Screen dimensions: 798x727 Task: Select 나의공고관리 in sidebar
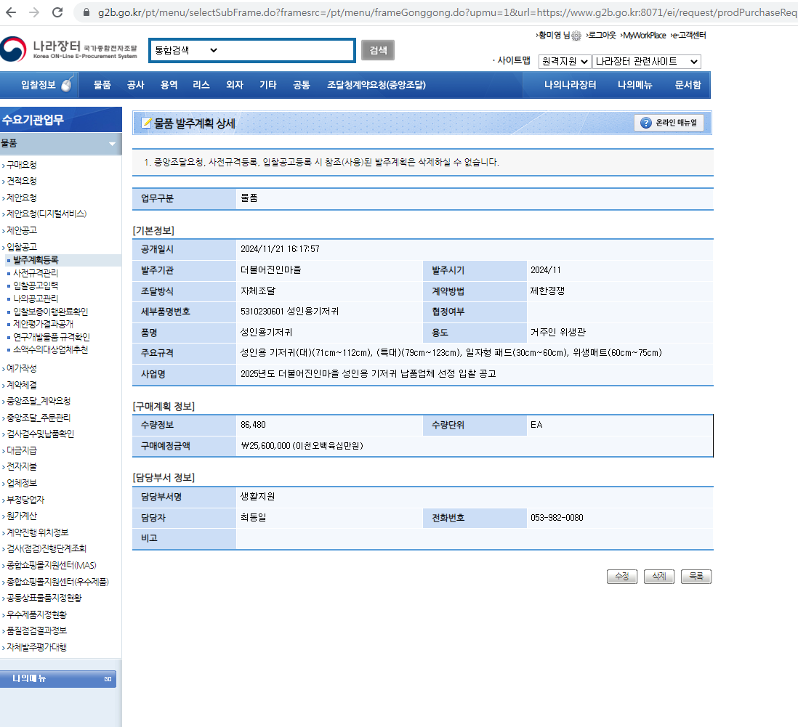[36, 298]
